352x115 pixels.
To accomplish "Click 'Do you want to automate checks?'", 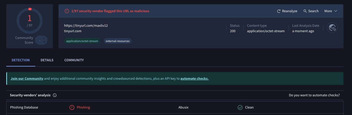I will point(314,95).
